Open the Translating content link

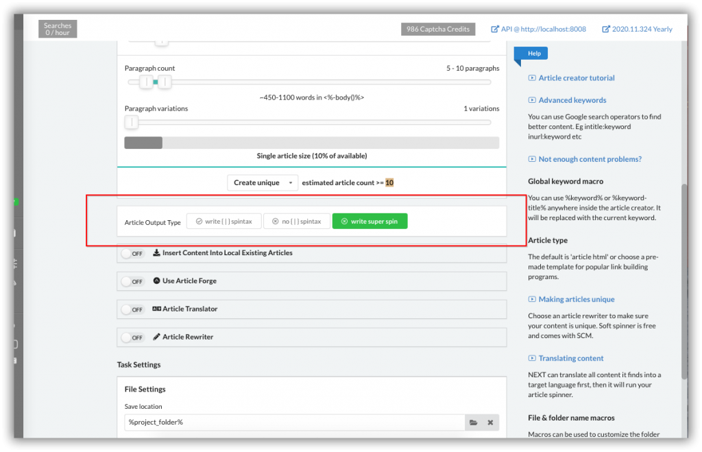click(571, 358)
